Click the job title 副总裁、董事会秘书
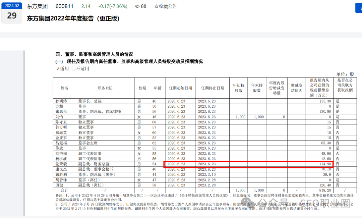Viewport: 362px width, 218px height. tap(96, 169)
